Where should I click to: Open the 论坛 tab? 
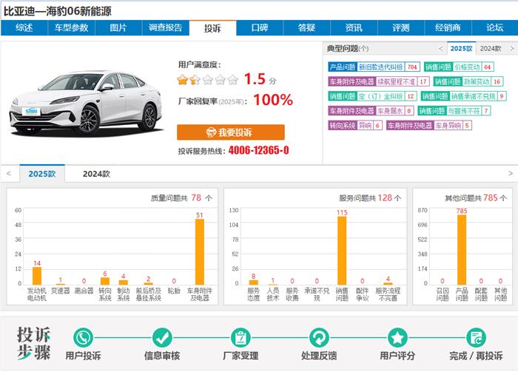495,27
